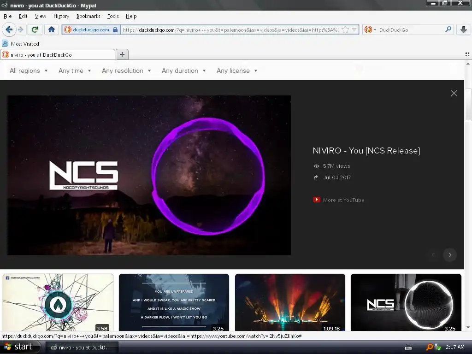Click the padlock site security icon
Image resolution: width=472 pixels, height=354 pixels.
tap(115, 29)
